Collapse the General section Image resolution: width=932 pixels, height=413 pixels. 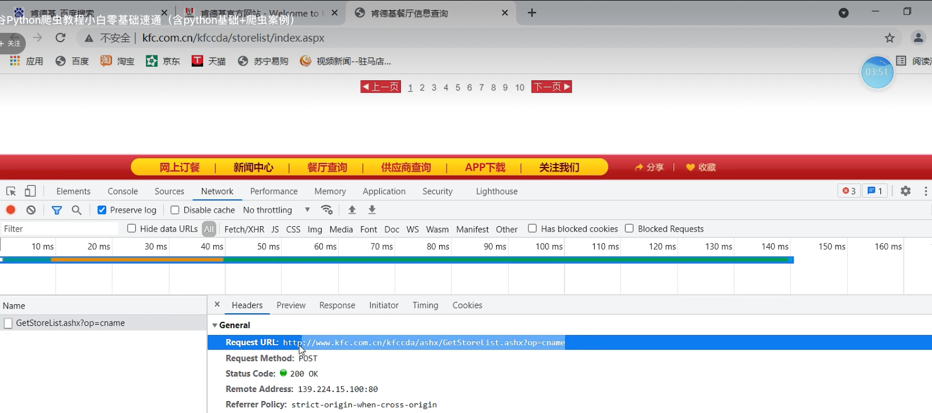point(215,325)
